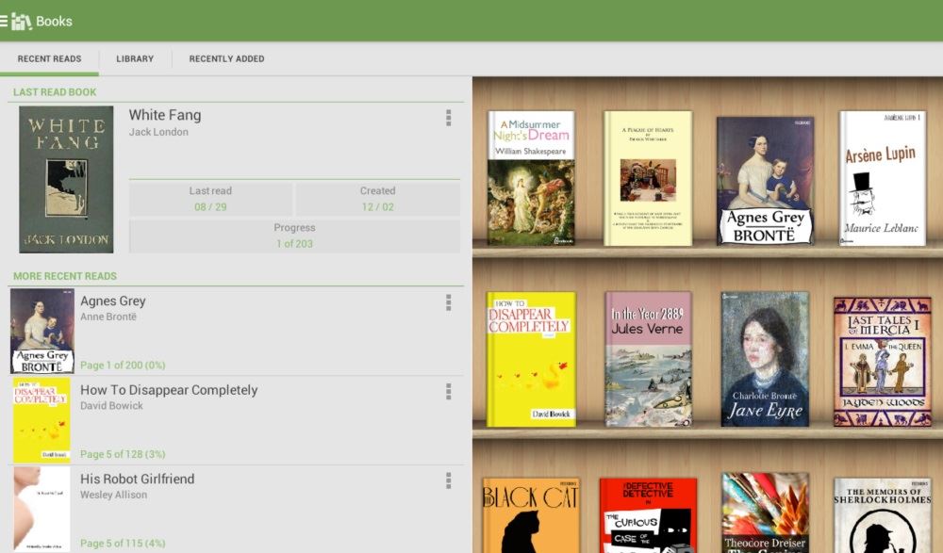Click author name Jack London
This screenshot has width=943, height=553.
click(158, 132)
